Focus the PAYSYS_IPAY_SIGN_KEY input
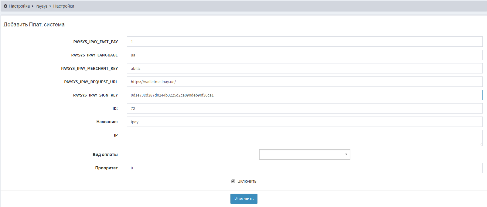The image size is (487, 207). coord(305,95)
